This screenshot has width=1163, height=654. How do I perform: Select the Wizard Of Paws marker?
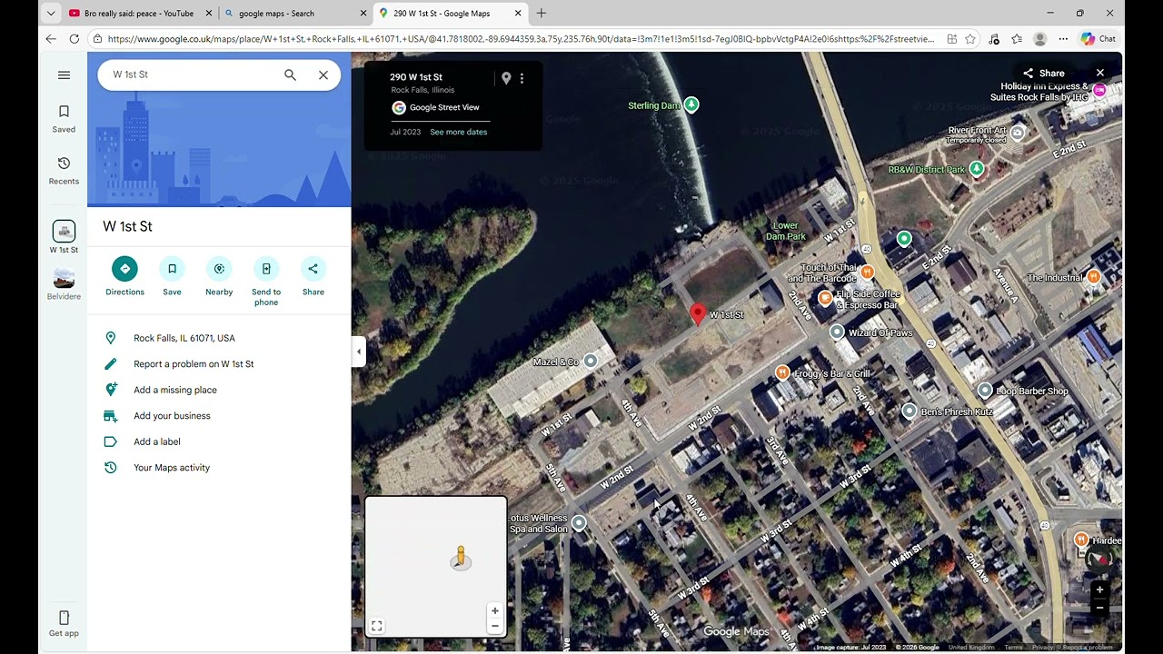pos(838,332)
